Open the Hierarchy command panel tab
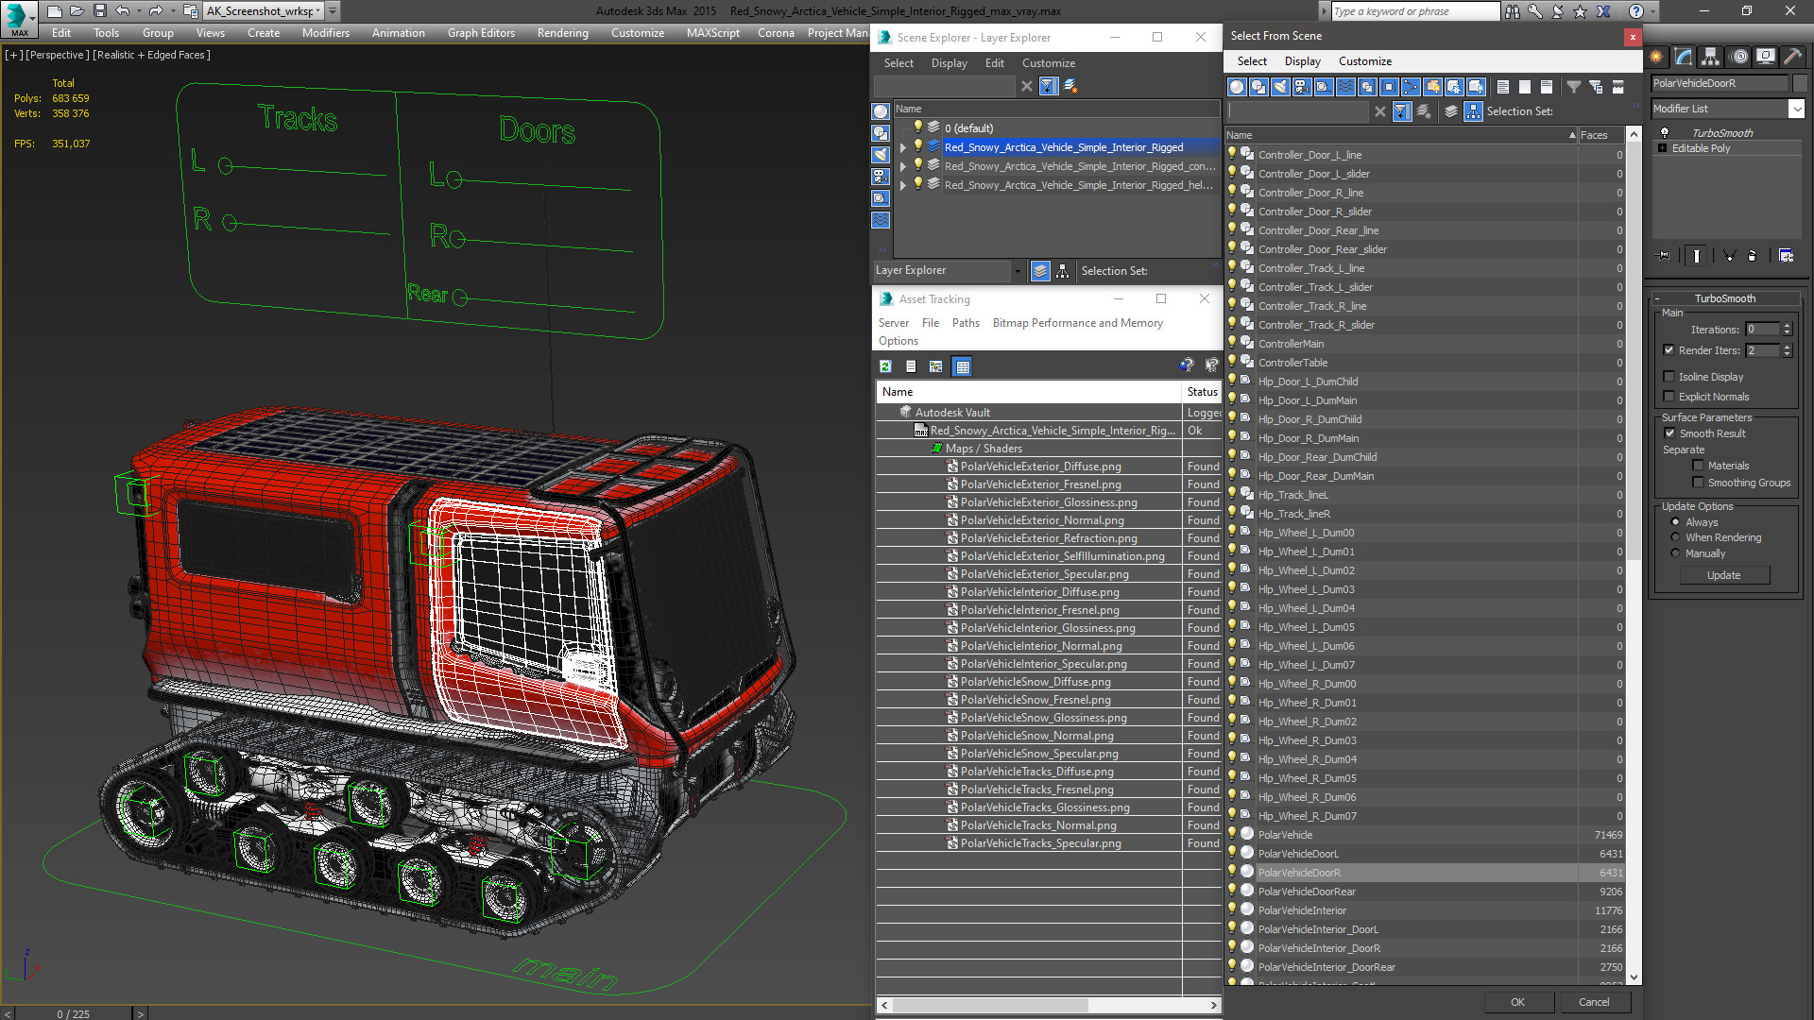The height and width of the screenshot is (1020, 1814). pyautogui.click(x=1710, y=58)
